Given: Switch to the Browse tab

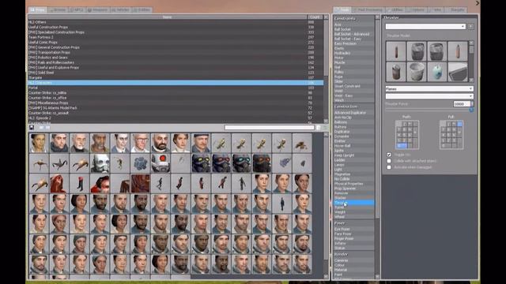Looking at the screenshot, I should (58, 10).
